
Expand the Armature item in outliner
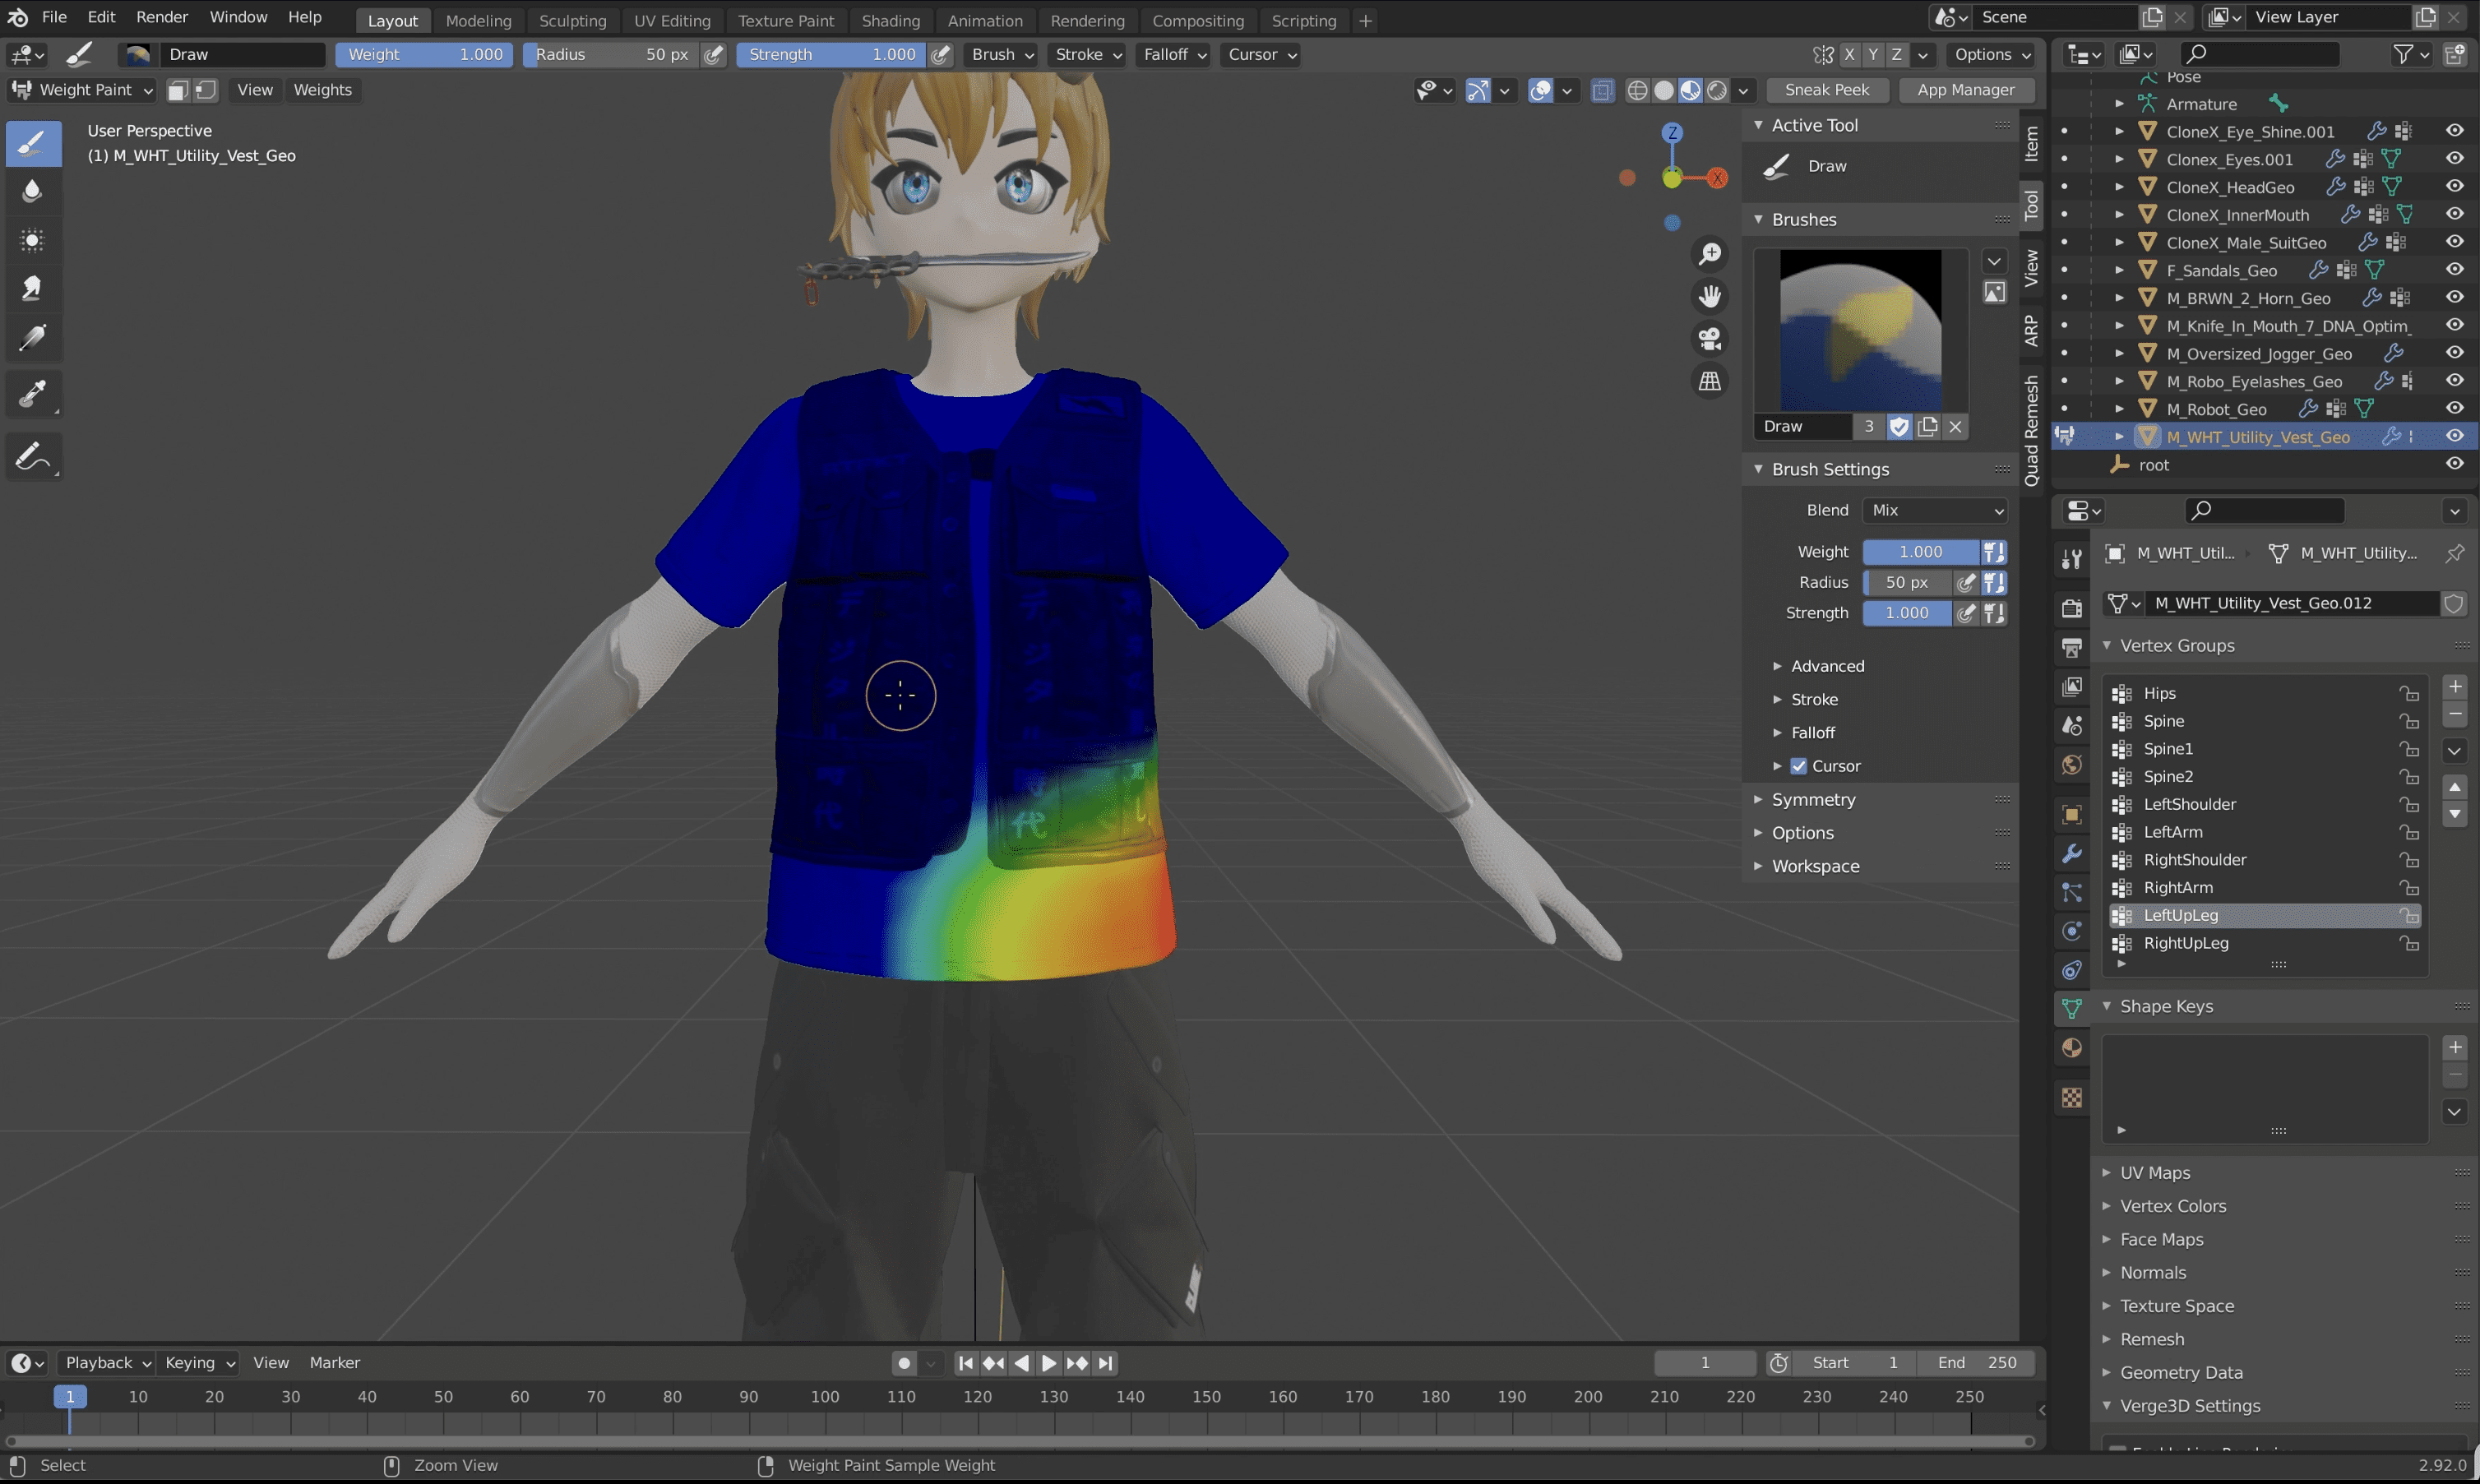coord(2120,103)
